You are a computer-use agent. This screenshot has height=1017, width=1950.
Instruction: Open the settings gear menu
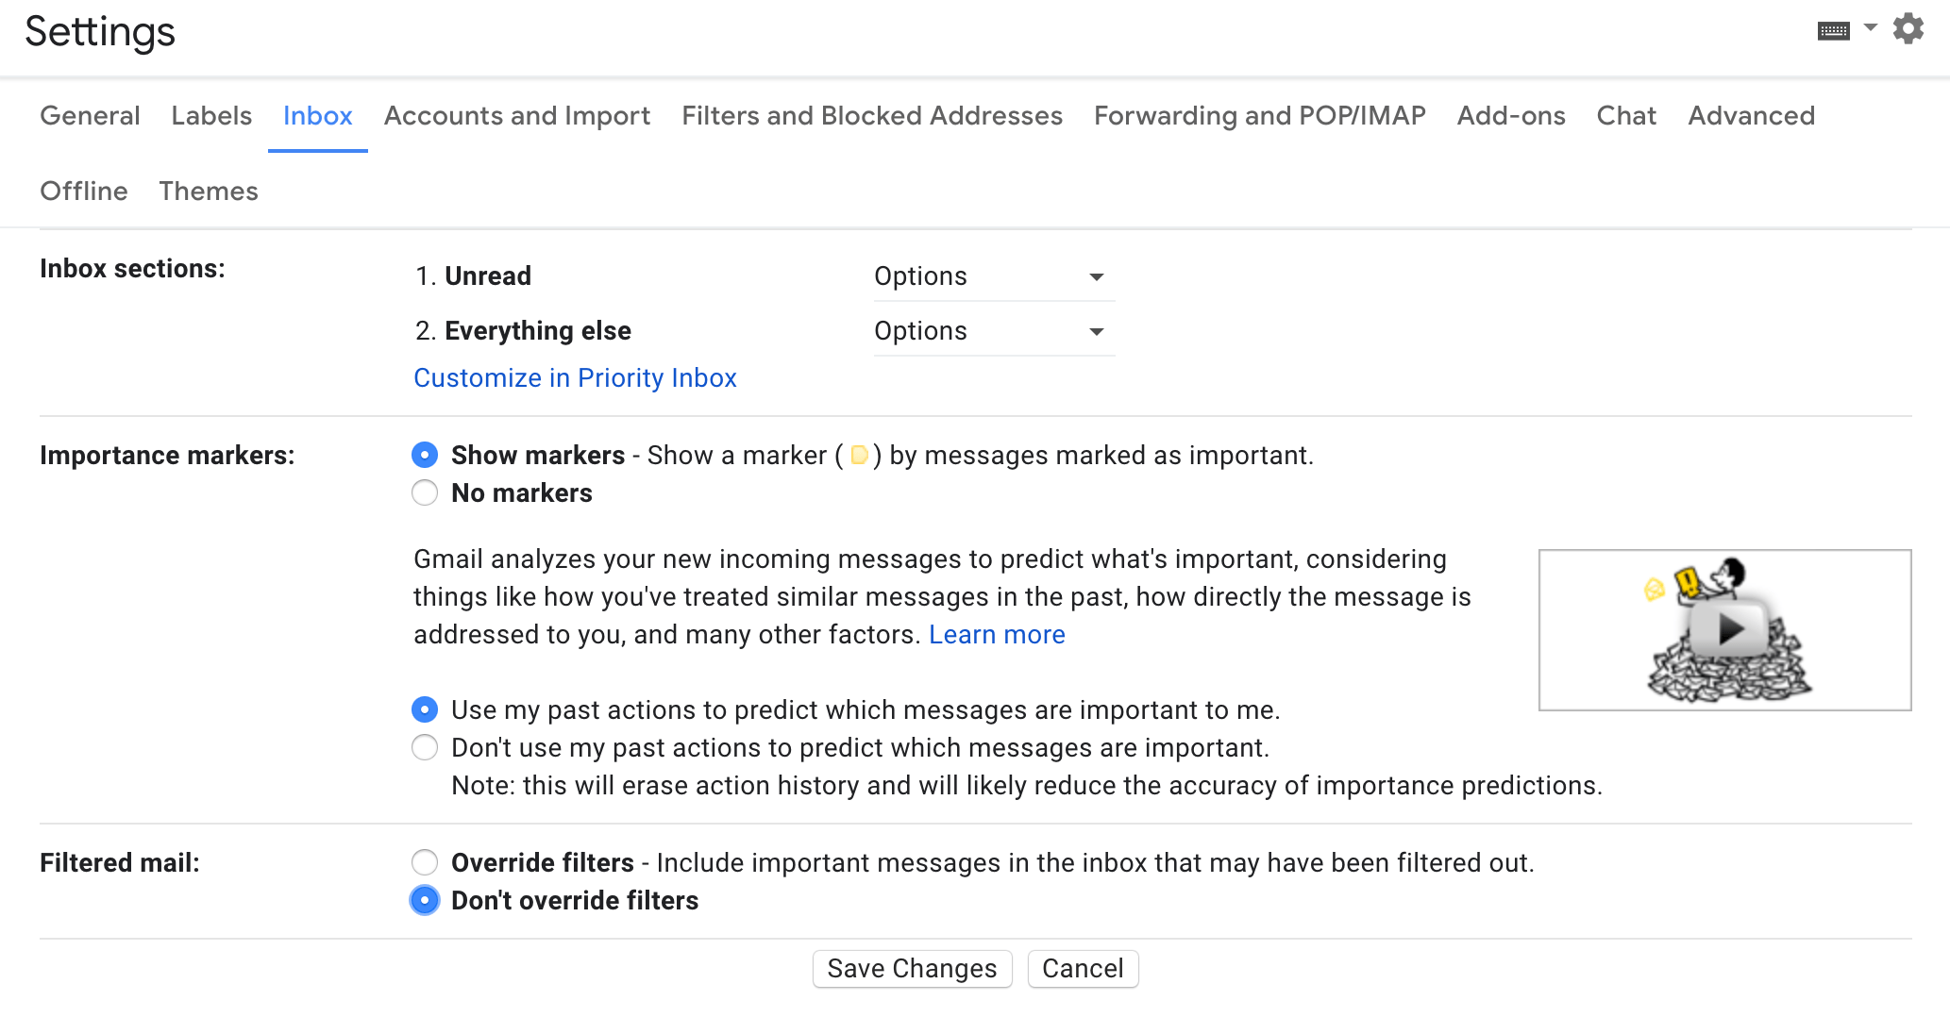click(1908, 29)
